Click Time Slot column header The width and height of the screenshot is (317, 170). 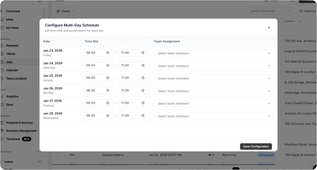(x=91, y=41)
